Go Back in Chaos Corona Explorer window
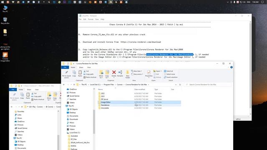 pyautogui.click(x=12, y=107)
